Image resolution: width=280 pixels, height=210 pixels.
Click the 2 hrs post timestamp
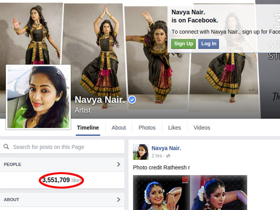click(157, 156)
